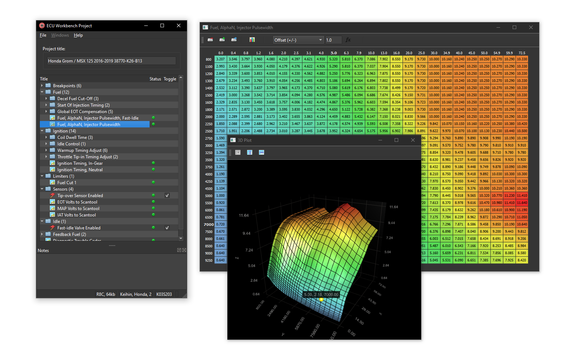574x359 pixels.
Task: Collapse the Ignition folder
Action: coord(42,131)
